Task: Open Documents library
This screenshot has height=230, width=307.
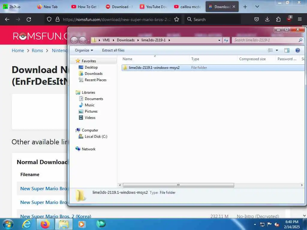Action: click(94, 99)
